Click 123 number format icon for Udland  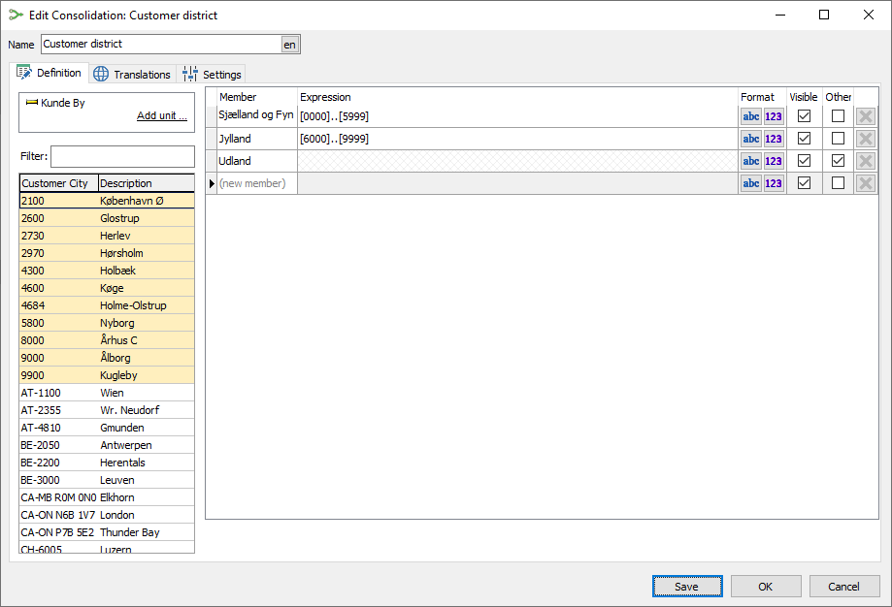coord(774,161)
